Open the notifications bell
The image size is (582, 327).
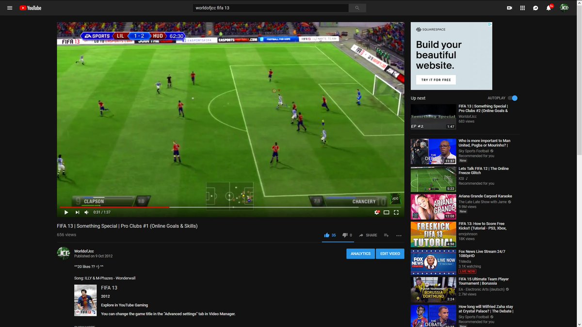coord(549,8)
